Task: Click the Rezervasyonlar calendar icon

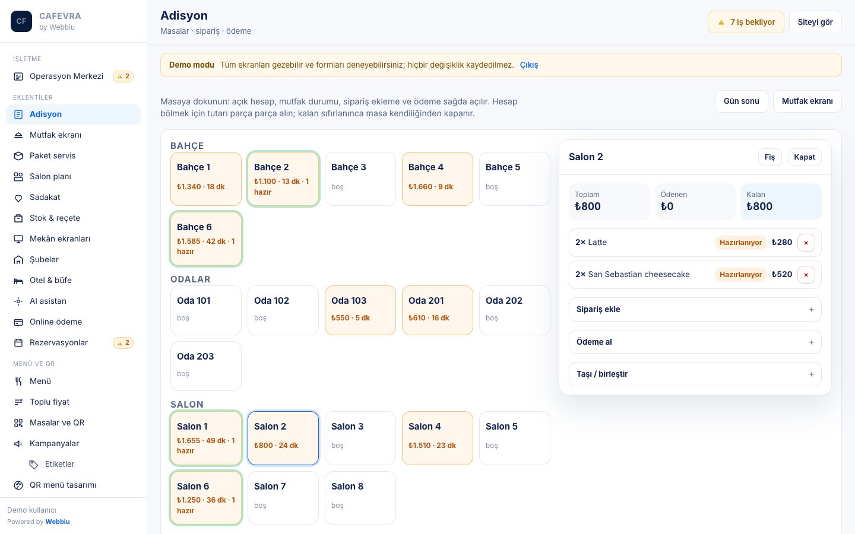Action: coord(18,343)
